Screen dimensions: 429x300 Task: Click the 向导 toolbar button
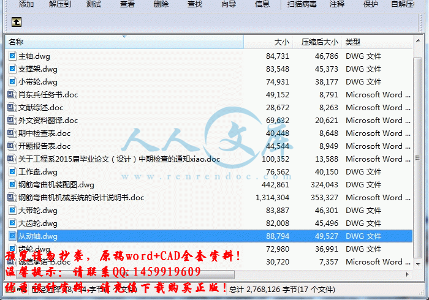(229, 4)
